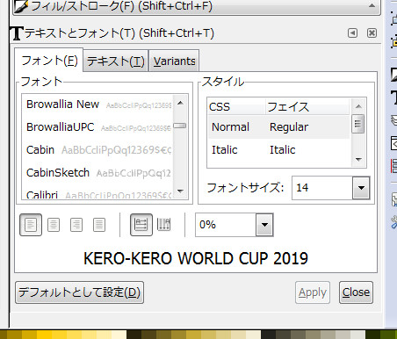Click the Apply button
This screenshot has width=397, height=339.
[313, 292]
